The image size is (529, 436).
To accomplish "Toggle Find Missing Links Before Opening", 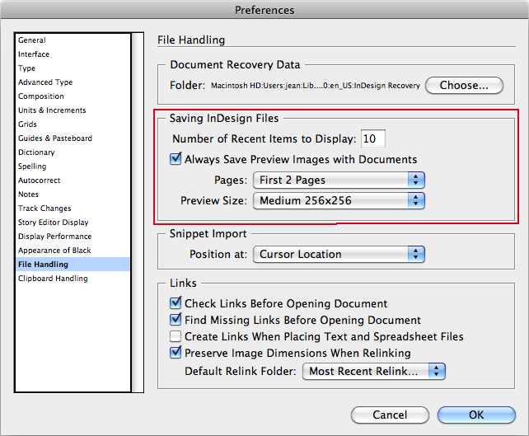I will click(176, 319).
